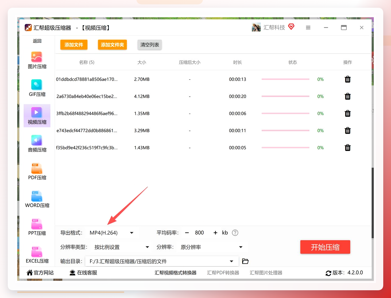Screen dimensions: 391x298
Task: Delete the 01ddbdcd78881a8506ae170 file row
Action: pos(348,79)
